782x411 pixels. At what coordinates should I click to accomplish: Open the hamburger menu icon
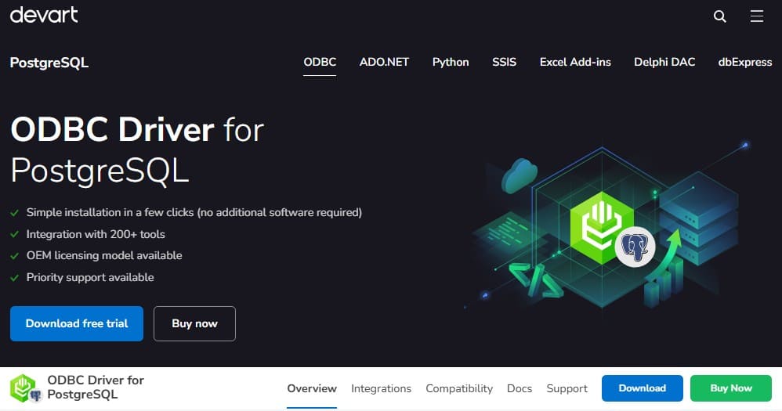click(x=757, y=16)
